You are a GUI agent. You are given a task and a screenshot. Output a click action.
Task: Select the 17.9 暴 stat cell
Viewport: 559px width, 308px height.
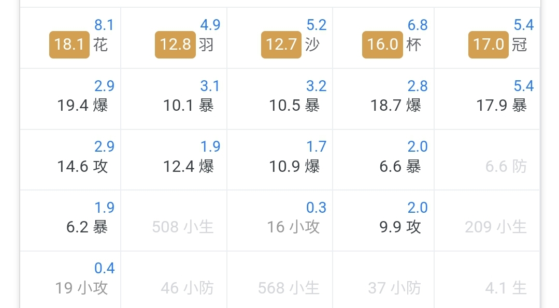tap(487, 99)
